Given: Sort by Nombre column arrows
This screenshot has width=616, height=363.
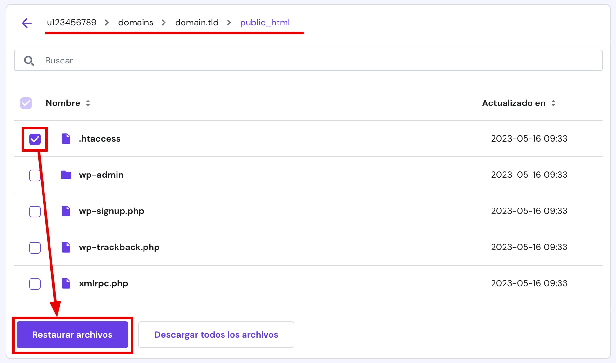Looking at the screenshot, I should pos(88,103).
